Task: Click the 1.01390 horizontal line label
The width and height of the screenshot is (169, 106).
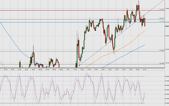Action: coord(161,63)
